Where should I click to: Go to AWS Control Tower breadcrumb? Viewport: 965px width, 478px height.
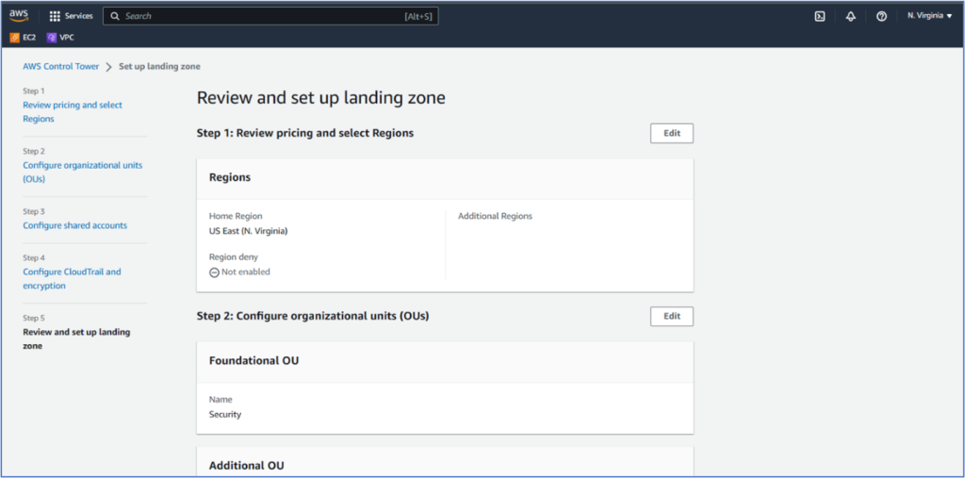pyautogui.click(x=61, y=67)
